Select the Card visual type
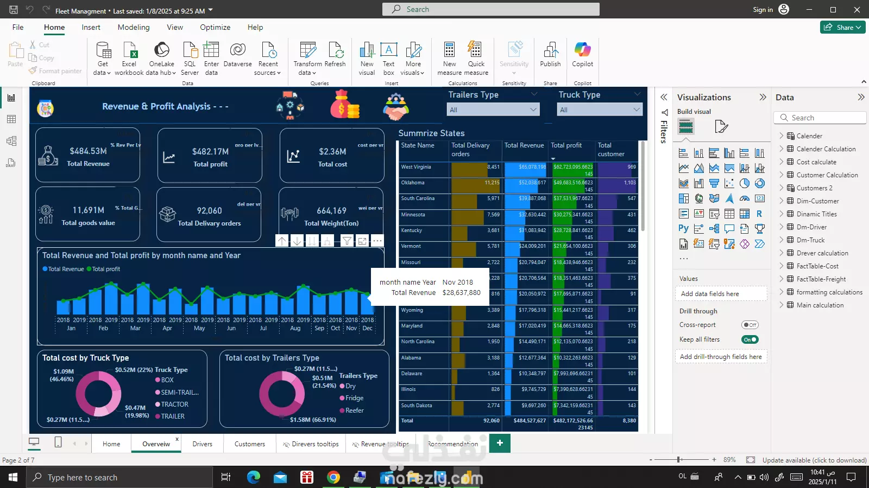Viewport: 869px width, 488px height. click(760, 198)
